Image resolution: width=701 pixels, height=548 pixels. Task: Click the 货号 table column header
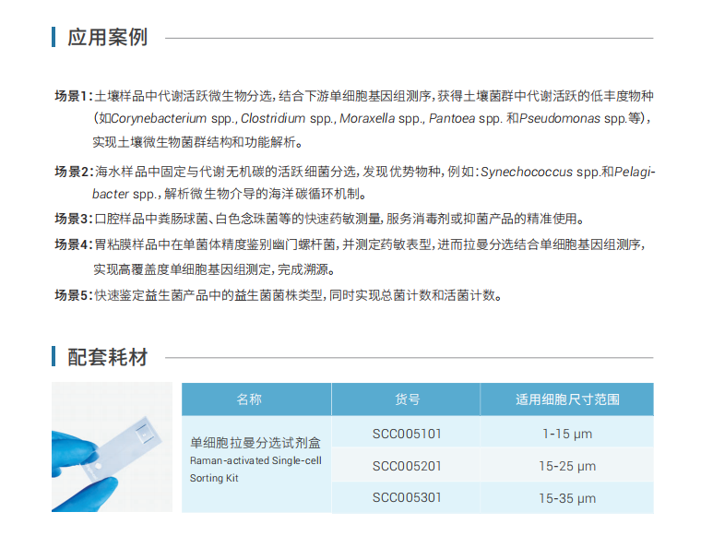pos(407,399)
